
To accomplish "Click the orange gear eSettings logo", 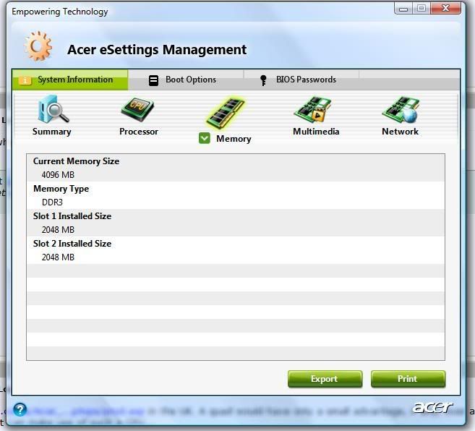I will pos(38,46).
